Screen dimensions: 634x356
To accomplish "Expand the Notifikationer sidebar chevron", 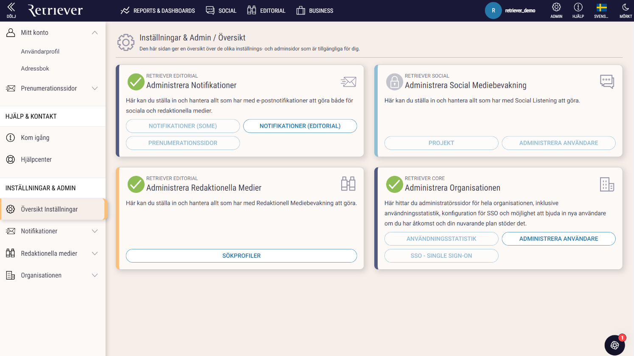I will [x=95, y=231].
